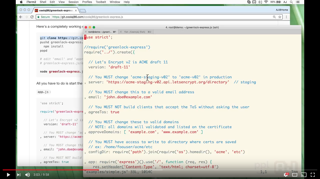Switch to theater mode view
The width and height of the screenshot is (320, 179).
click(295, 175)
